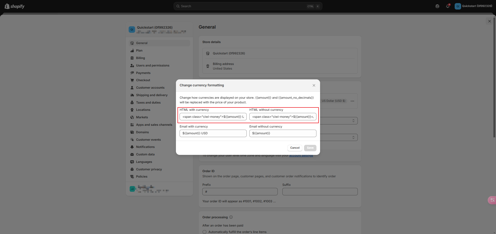Image resolution: width=496 pixels, height=234 pixels.
Task: Open the Quickstart account menu
Action: click(473, 6)
